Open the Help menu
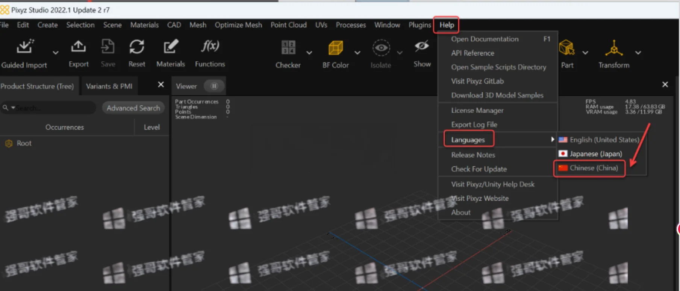The image size is (680, 291). [x=447, y=25]
